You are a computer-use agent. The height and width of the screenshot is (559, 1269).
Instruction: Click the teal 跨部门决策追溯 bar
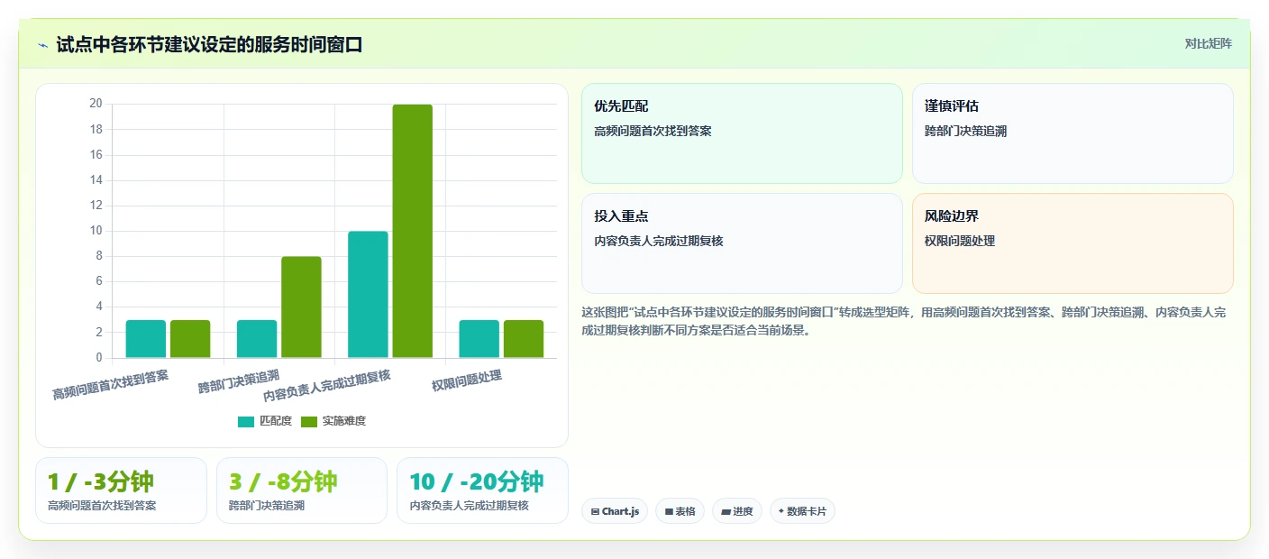click(257, 339)
